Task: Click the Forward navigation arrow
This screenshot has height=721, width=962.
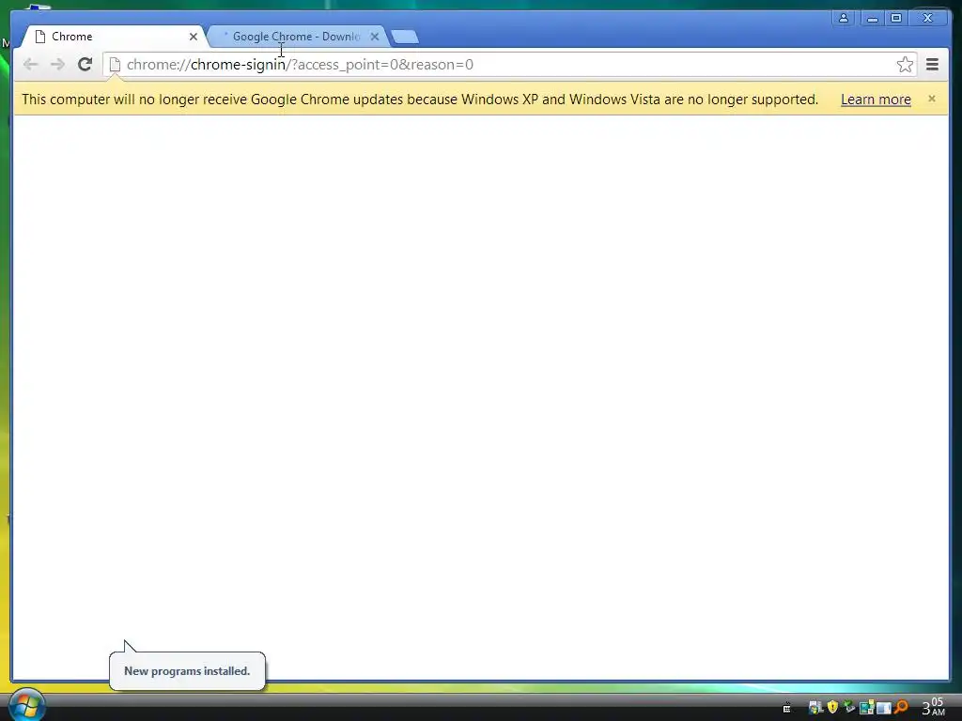Action: 57,65
